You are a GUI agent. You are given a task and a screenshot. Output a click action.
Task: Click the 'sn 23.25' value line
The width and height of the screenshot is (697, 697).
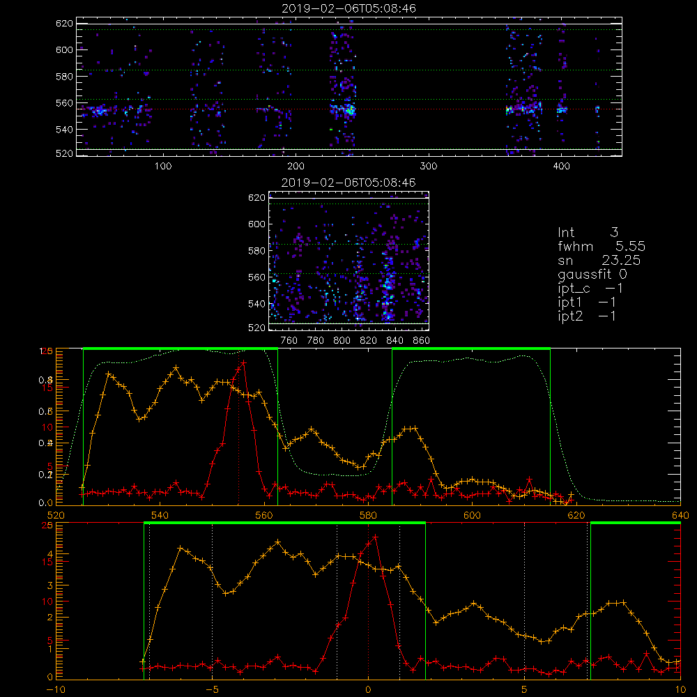click(x=599, y=260)
